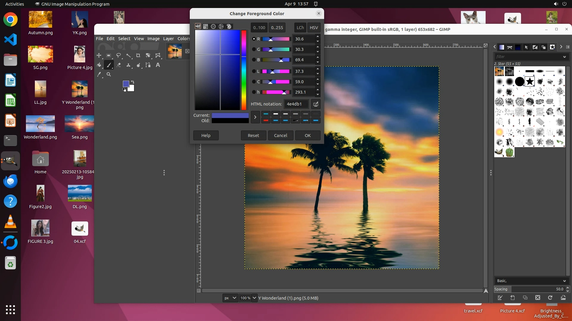Image resolution: width=572 pixels, height=321 pixels.
Task: Expand the brush filter dropdown arrow
Action: (564, 56)
